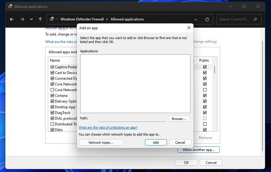Uncheck the Connected Devices name checkbox
This screenshot has width=271, height=172.
pos(52,78)
